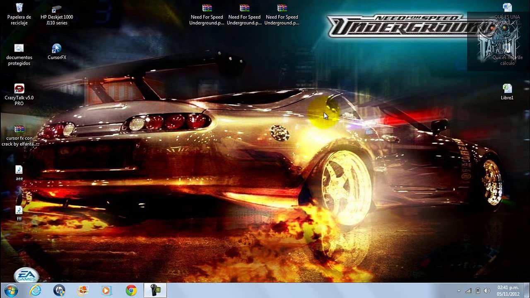This screenshot has width=530, height=298.
Task: Click the Show desktop strip beside the clock
Action: 527,291
